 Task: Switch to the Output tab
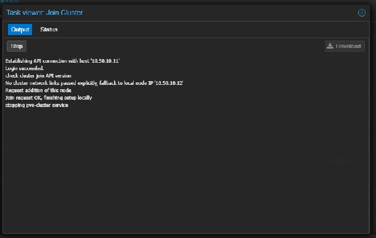(20, 30)
